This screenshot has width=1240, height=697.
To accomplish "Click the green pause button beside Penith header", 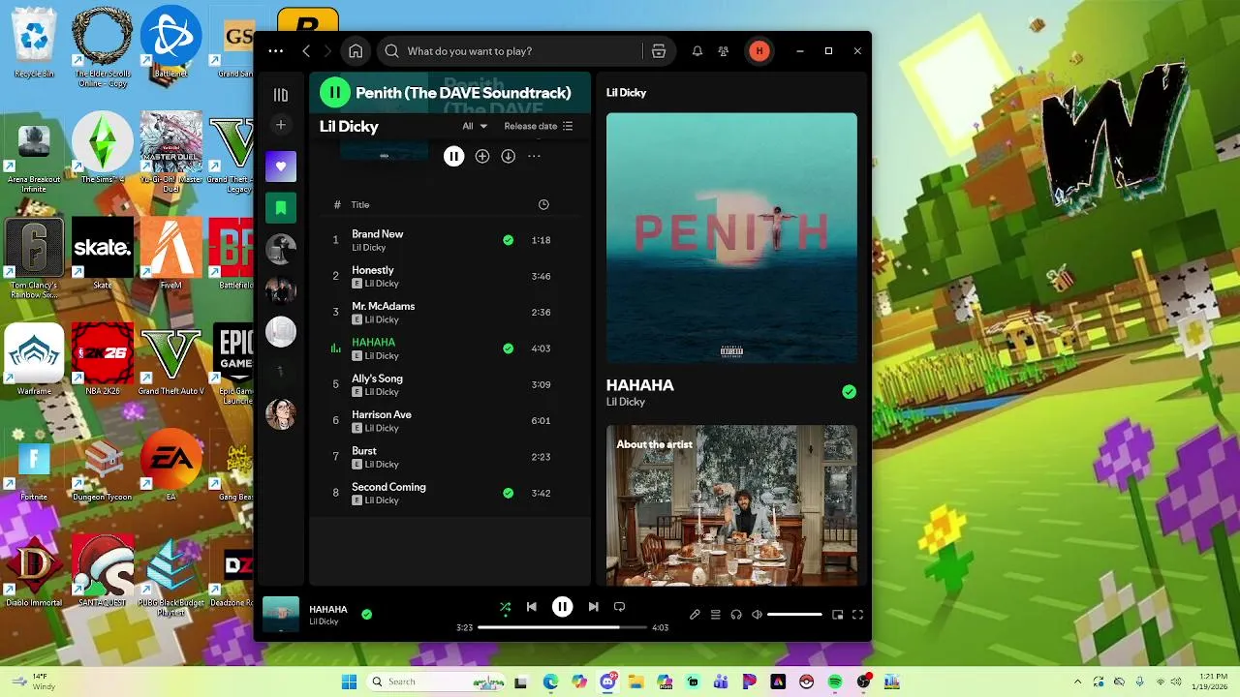I will point(334,92).
